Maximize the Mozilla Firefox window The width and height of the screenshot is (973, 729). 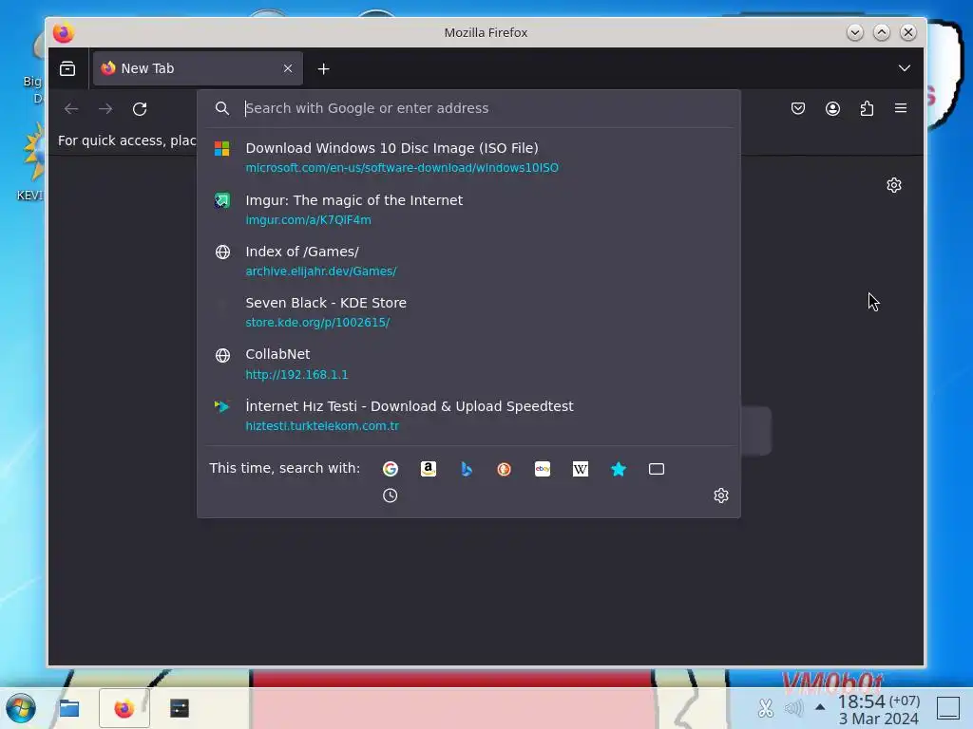pos(882,32)
